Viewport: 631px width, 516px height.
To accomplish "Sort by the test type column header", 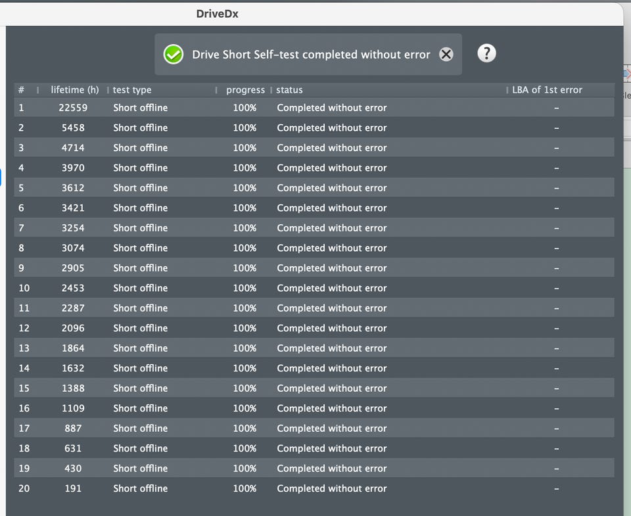I will point(132,90).
